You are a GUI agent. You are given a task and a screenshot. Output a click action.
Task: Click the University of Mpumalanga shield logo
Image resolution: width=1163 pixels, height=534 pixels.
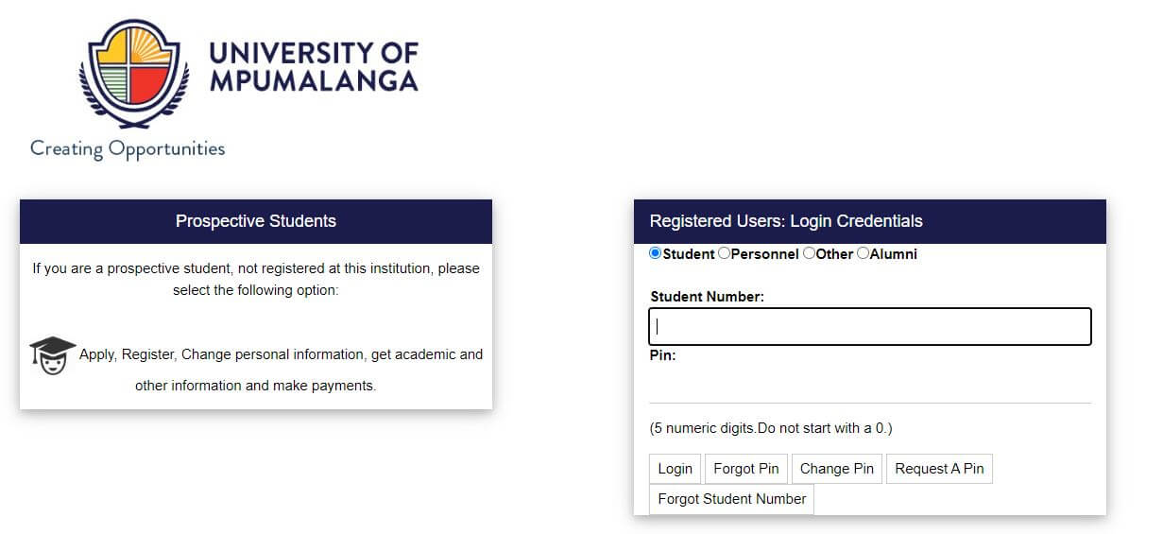click(x=134, y=73)
